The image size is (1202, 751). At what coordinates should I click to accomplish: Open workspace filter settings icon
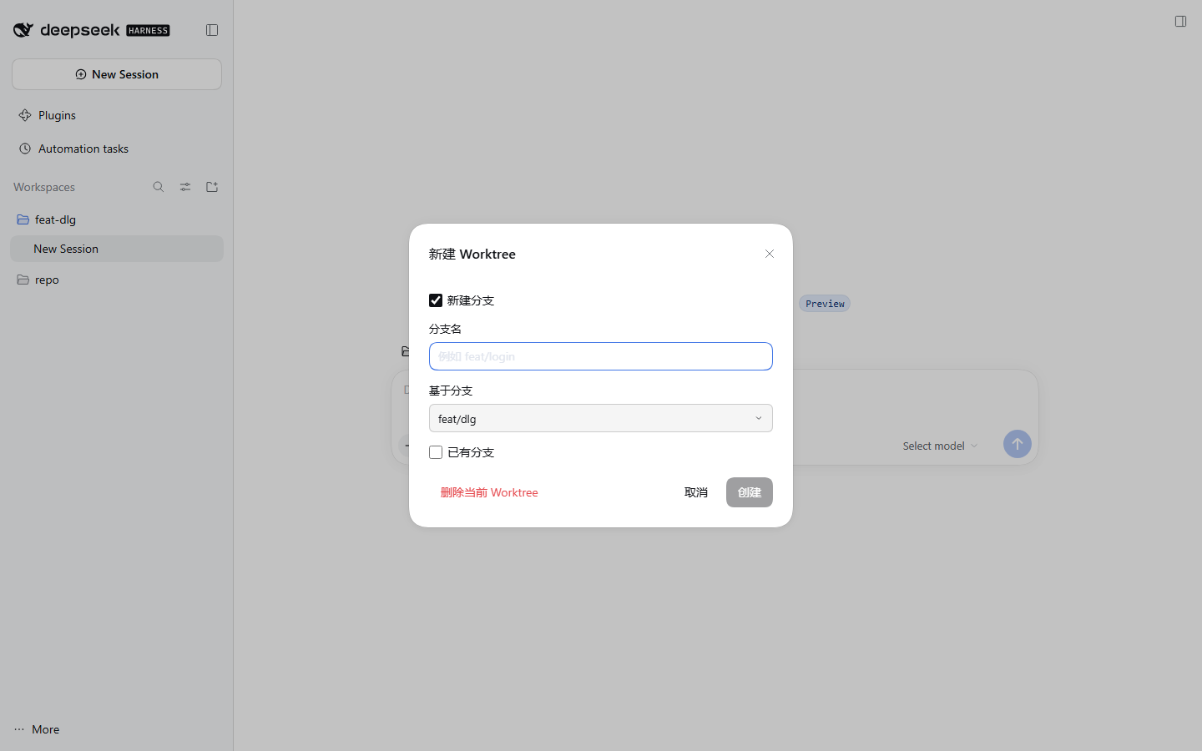tap(185, 187)
